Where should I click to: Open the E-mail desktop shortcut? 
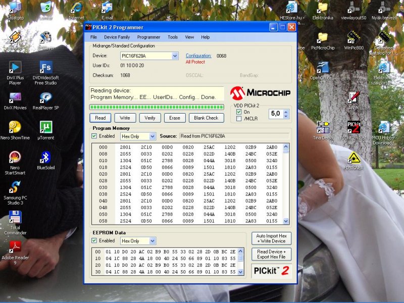click(107, 10)
